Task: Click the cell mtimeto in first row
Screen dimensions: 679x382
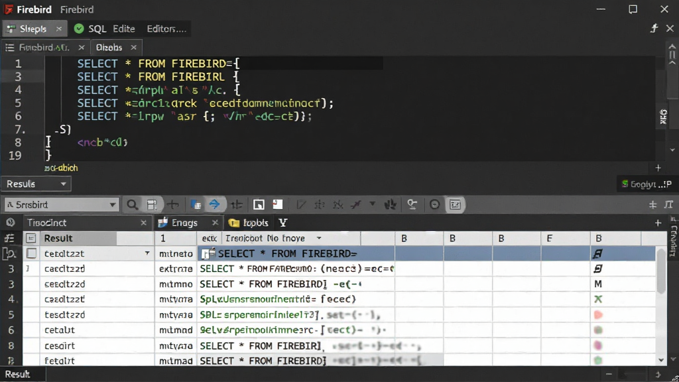Action: pos(176,253)
